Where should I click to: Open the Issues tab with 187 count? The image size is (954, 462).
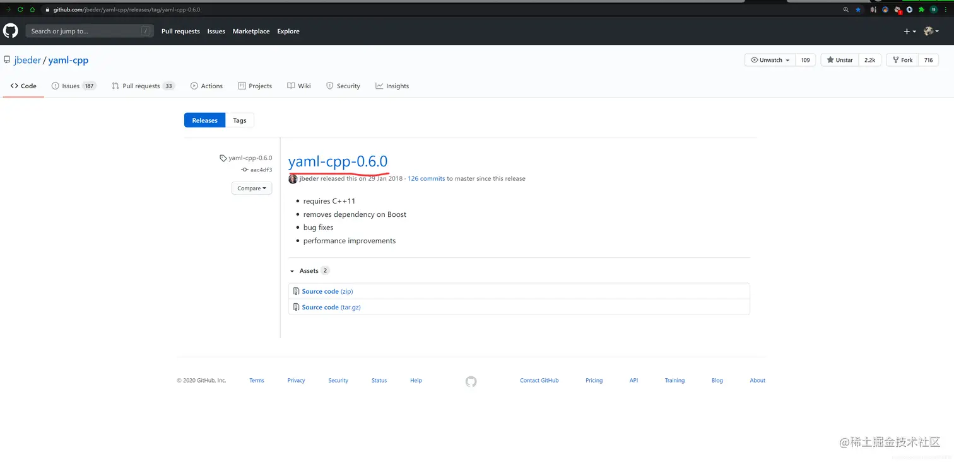(x=74, y=86)
